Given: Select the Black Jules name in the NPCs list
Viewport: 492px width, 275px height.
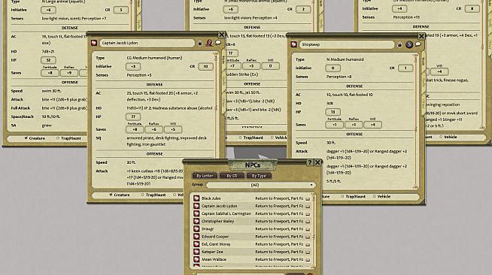Looking at the screenshot, I should [x=211, y=198].
